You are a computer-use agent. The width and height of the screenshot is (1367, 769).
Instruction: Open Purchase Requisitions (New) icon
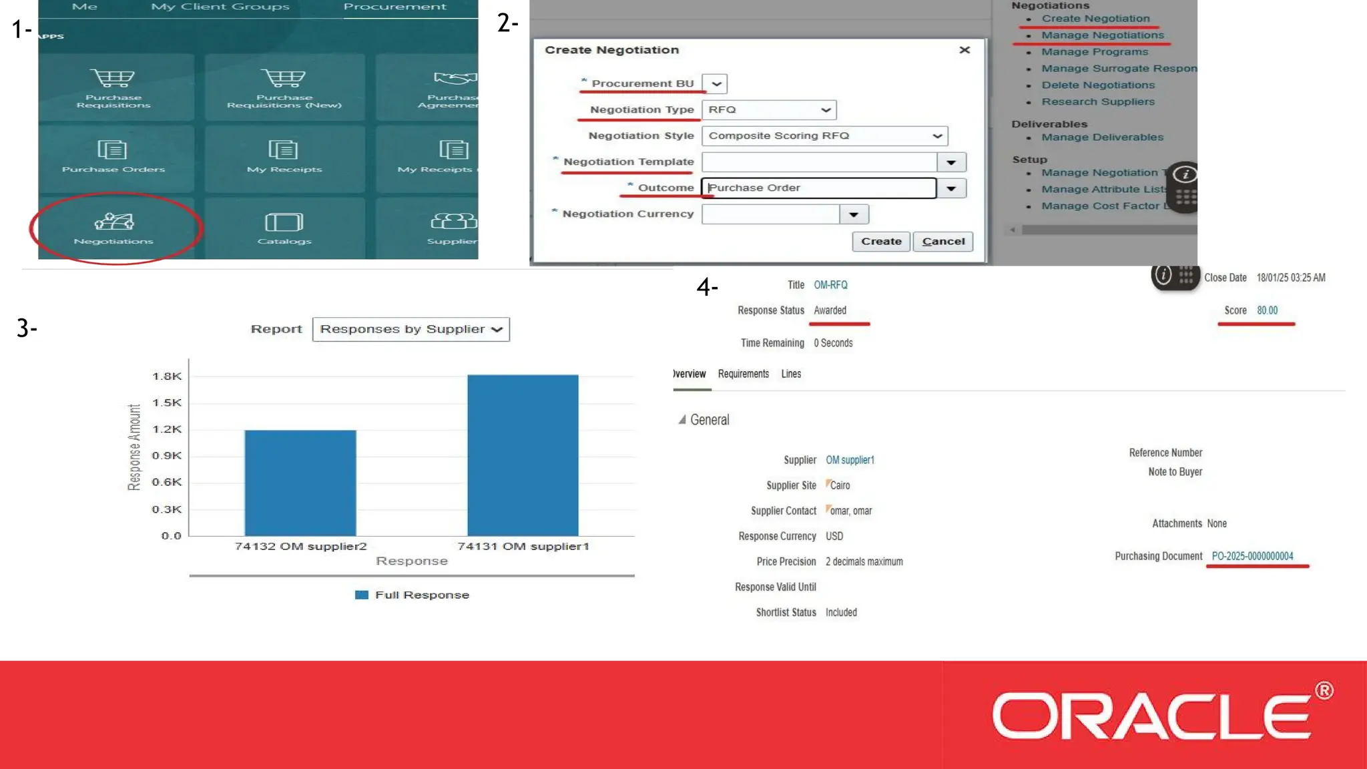coord(284,79)
